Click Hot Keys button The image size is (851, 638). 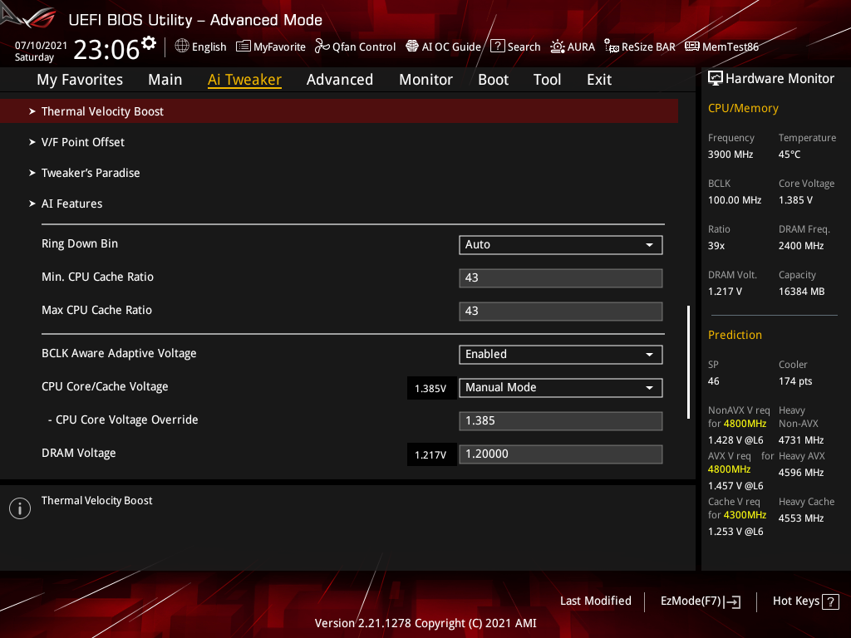(805, 601)
